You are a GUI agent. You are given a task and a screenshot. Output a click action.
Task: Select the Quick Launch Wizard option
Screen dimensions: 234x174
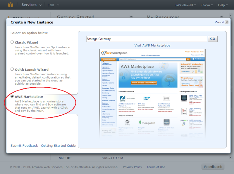click(12, 69)
